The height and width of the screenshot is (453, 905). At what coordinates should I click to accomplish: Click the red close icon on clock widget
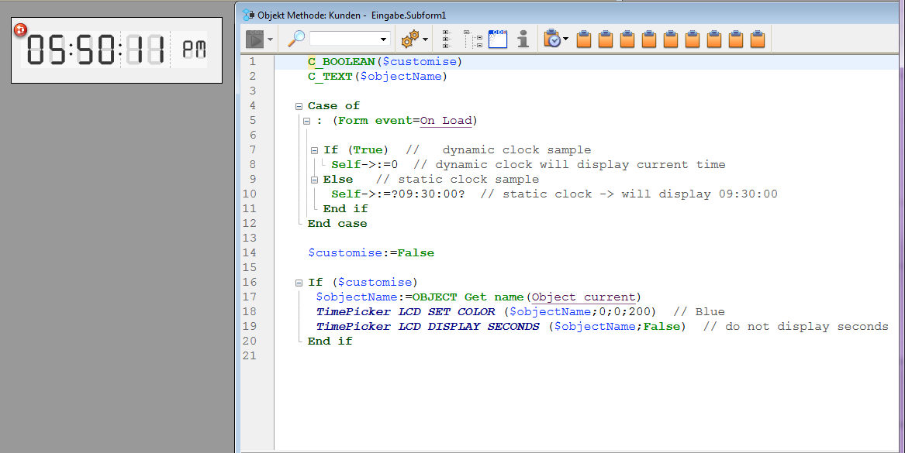click(21, 29)
